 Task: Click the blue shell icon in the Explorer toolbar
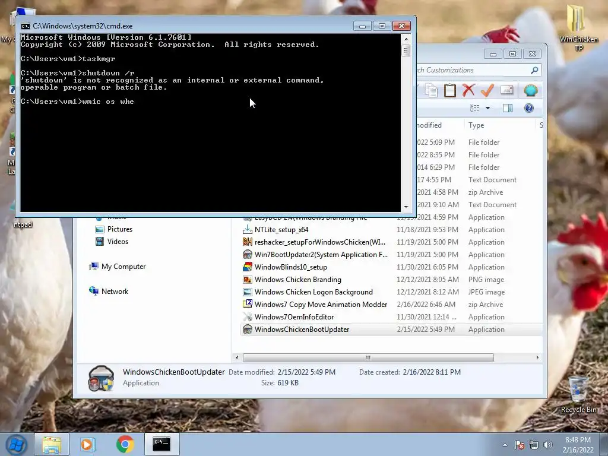pos(530,90)
